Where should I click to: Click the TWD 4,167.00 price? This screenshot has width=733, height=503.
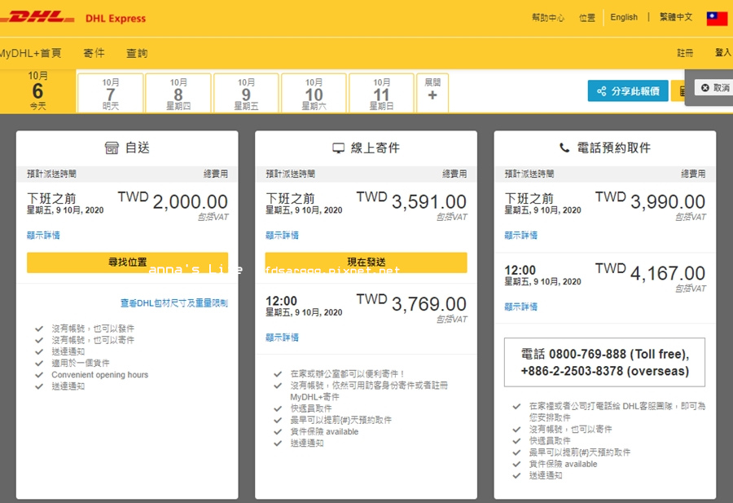tap(650, 273)
